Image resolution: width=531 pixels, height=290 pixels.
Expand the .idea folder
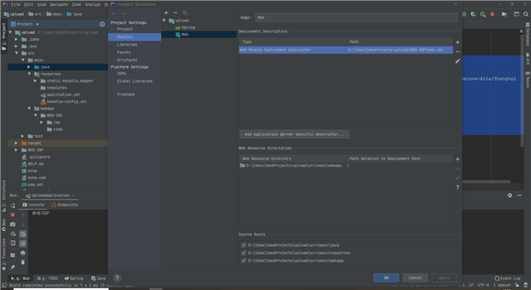16,39
